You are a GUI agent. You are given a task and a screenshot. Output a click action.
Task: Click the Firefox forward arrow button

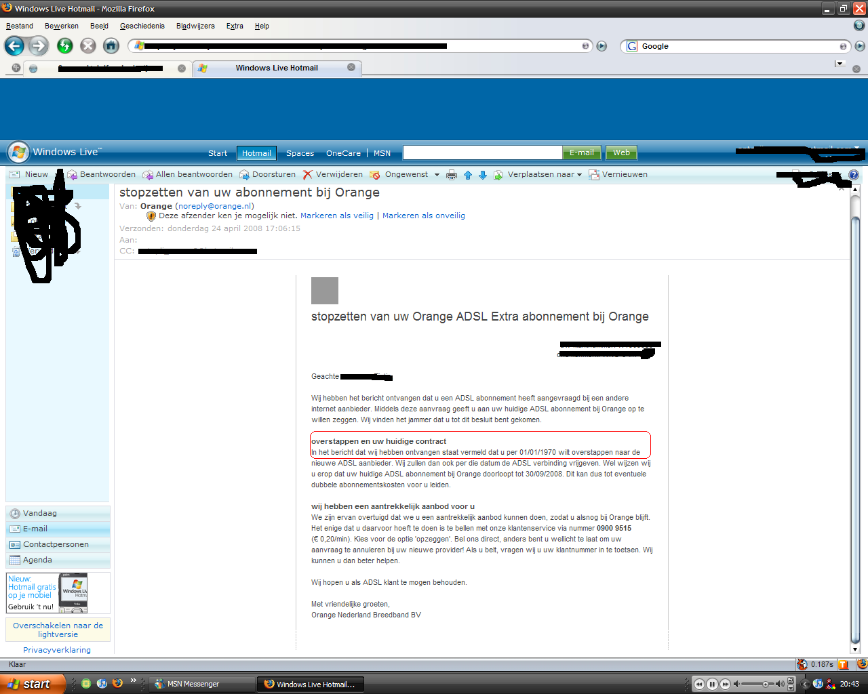click(39, 45)
